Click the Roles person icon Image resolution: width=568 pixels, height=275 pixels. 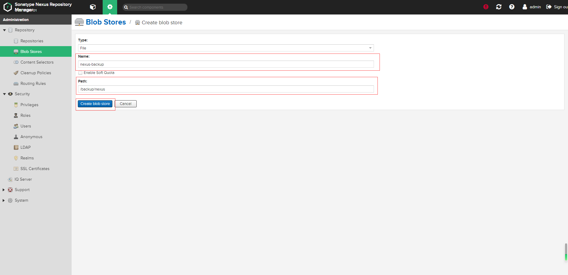[16, 115]
